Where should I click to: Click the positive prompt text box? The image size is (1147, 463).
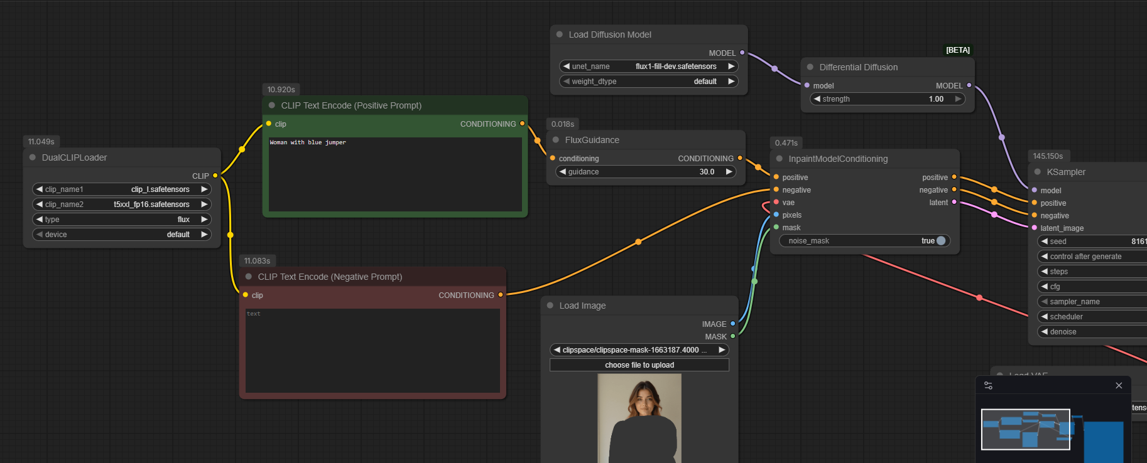click(x=395, y=174)
